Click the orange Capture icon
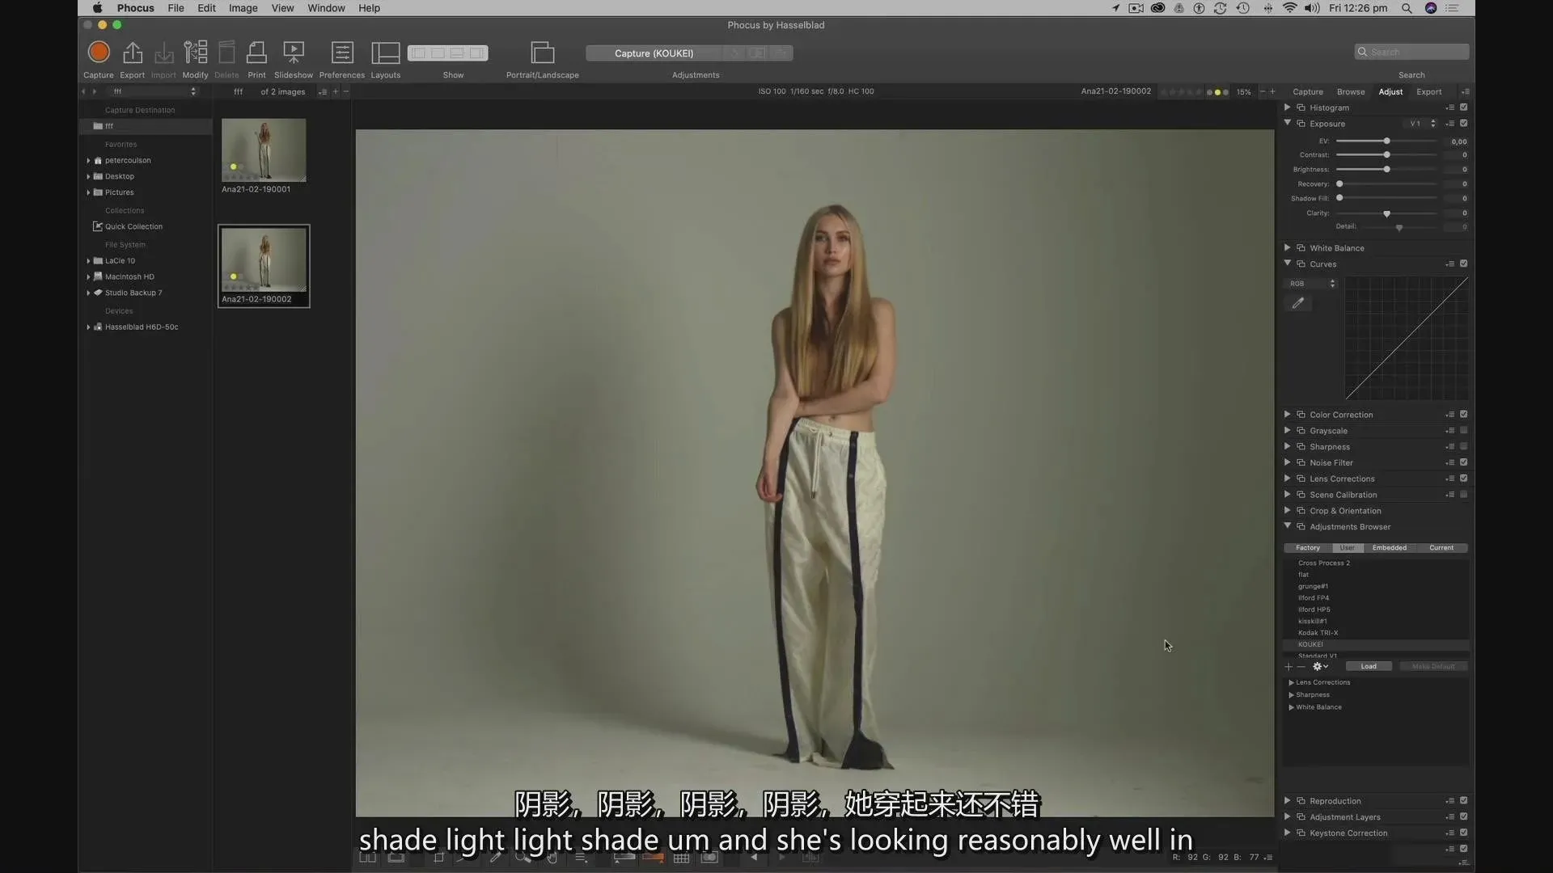Viewport: 1553px width, 873px height. pyautogui.click(x=99, y=53)
